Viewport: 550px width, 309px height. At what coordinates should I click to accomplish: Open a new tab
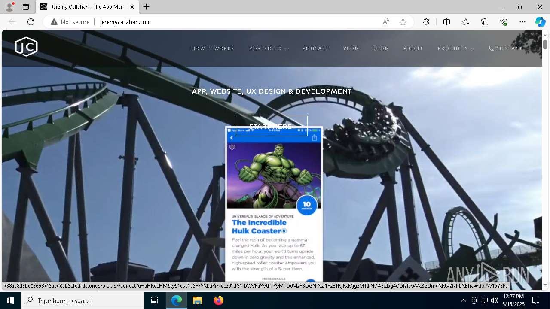147,7
